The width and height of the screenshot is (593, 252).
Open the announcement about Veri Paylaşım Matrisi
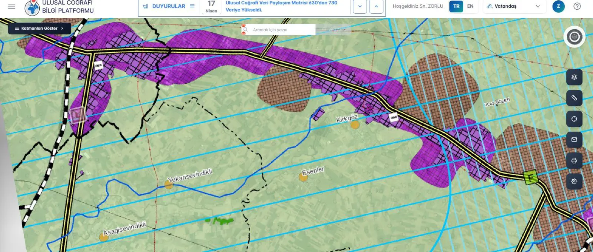(282, 6)
